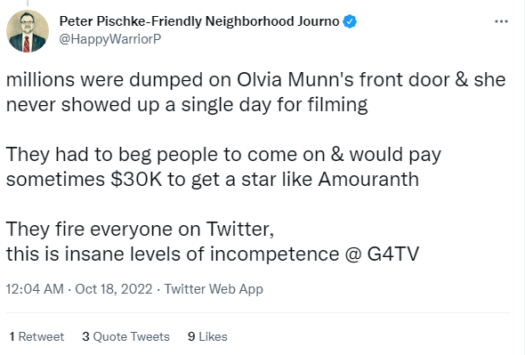The height and width of the screenshot is (355, 525).
Task: Click the line 'They had to beg people'
Action: [223, 155]
